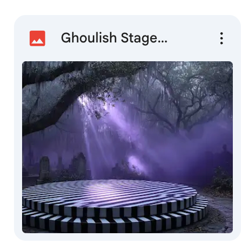The height and width of the screenshot is (245, 249).
Task: Click the red image file type icon
Action: tap(37, 38)
